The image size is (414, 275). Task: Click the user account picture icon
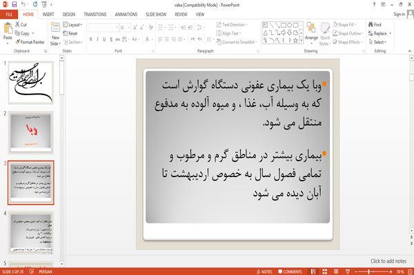pos(410,14)
